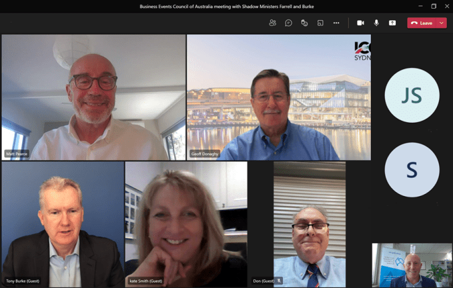Click the meeting title in title bar
453x288 pixels.
click(227, 7)
